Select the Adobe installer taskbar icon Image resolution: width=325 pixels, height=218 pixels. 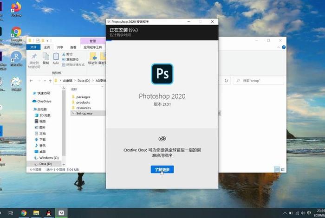pyautogui.click(x=61, y=213)
